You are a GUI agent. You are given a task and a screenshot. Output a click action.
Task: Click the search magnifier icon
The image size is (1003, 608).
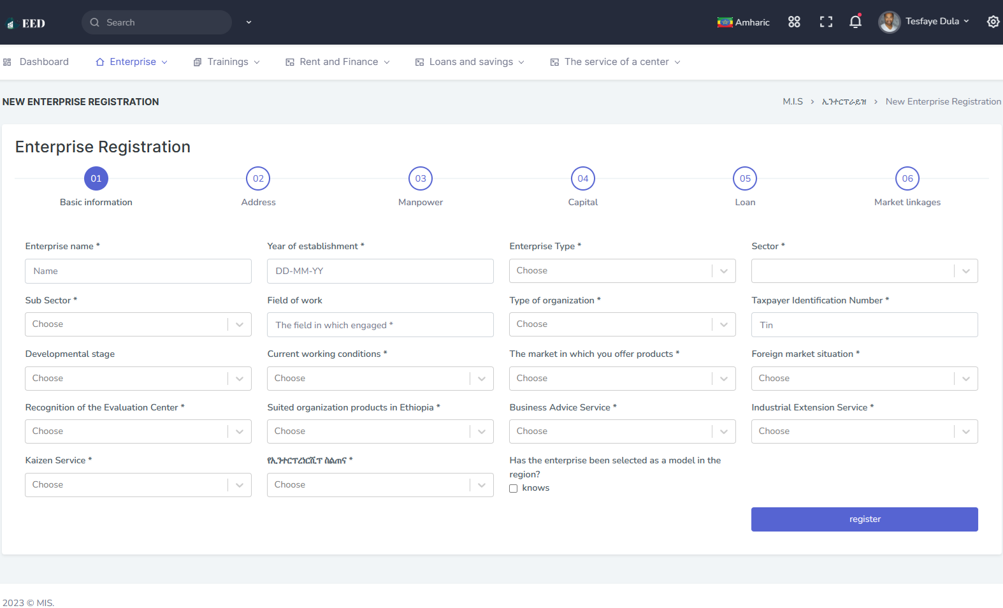95,22
